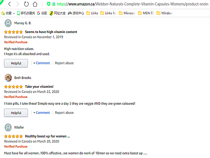Image resolution: width=210 pixels, height=158 pixels.
Task: Reload the page with refresh icon
Action: point(27,4)
